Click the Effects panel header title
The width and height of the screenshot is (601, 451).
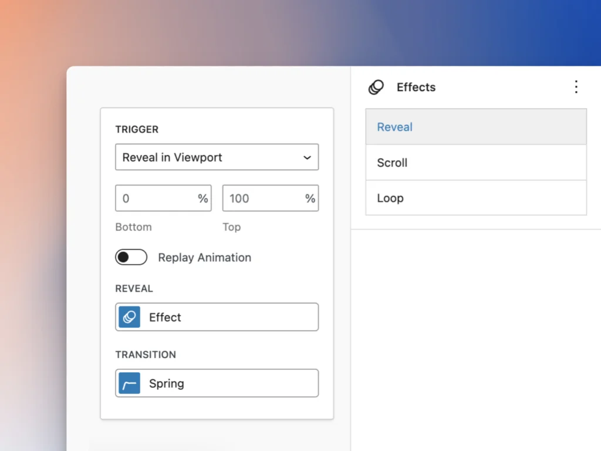pyautogui.click(x=416, y=87)
